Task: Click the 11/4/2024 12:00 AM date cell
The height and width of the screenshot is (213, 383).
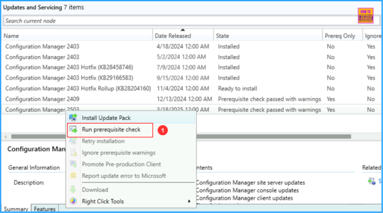Action: [x=183, y=88]
